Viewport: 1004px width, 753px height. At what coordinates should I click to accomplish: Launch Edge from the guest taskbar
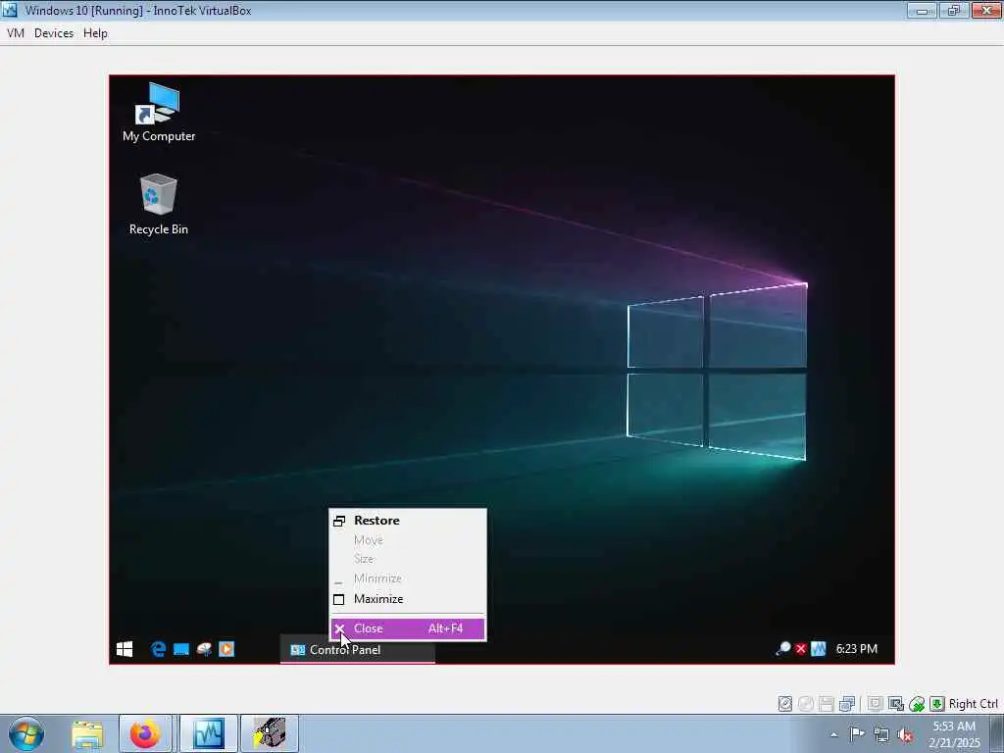coord(158,649)
